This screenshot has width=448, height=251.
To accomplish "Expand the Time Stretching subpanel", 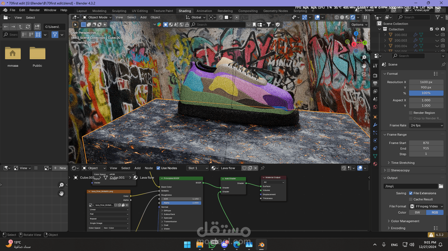I will click(x=403, y=163).
